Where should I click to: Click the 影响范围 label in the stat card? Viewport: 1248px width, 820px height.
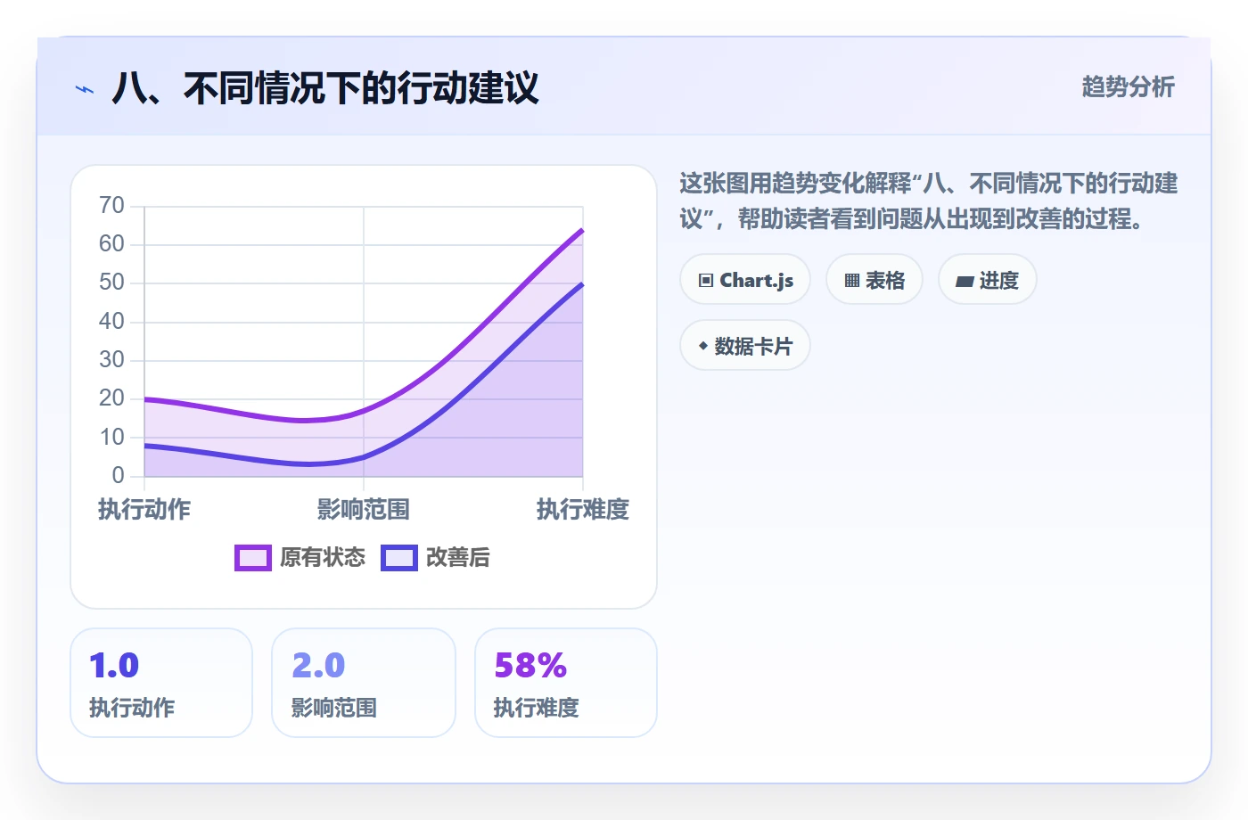click(x=334, y=708)
